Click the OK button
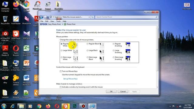The width and height of the screenshot is (194, 109). pos(111,91)
